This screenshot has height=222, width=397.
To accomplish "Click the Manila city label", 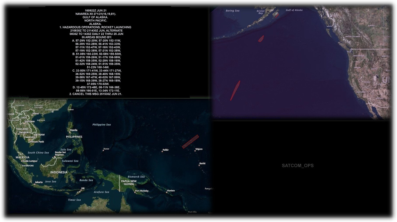I will pos(74,130).
